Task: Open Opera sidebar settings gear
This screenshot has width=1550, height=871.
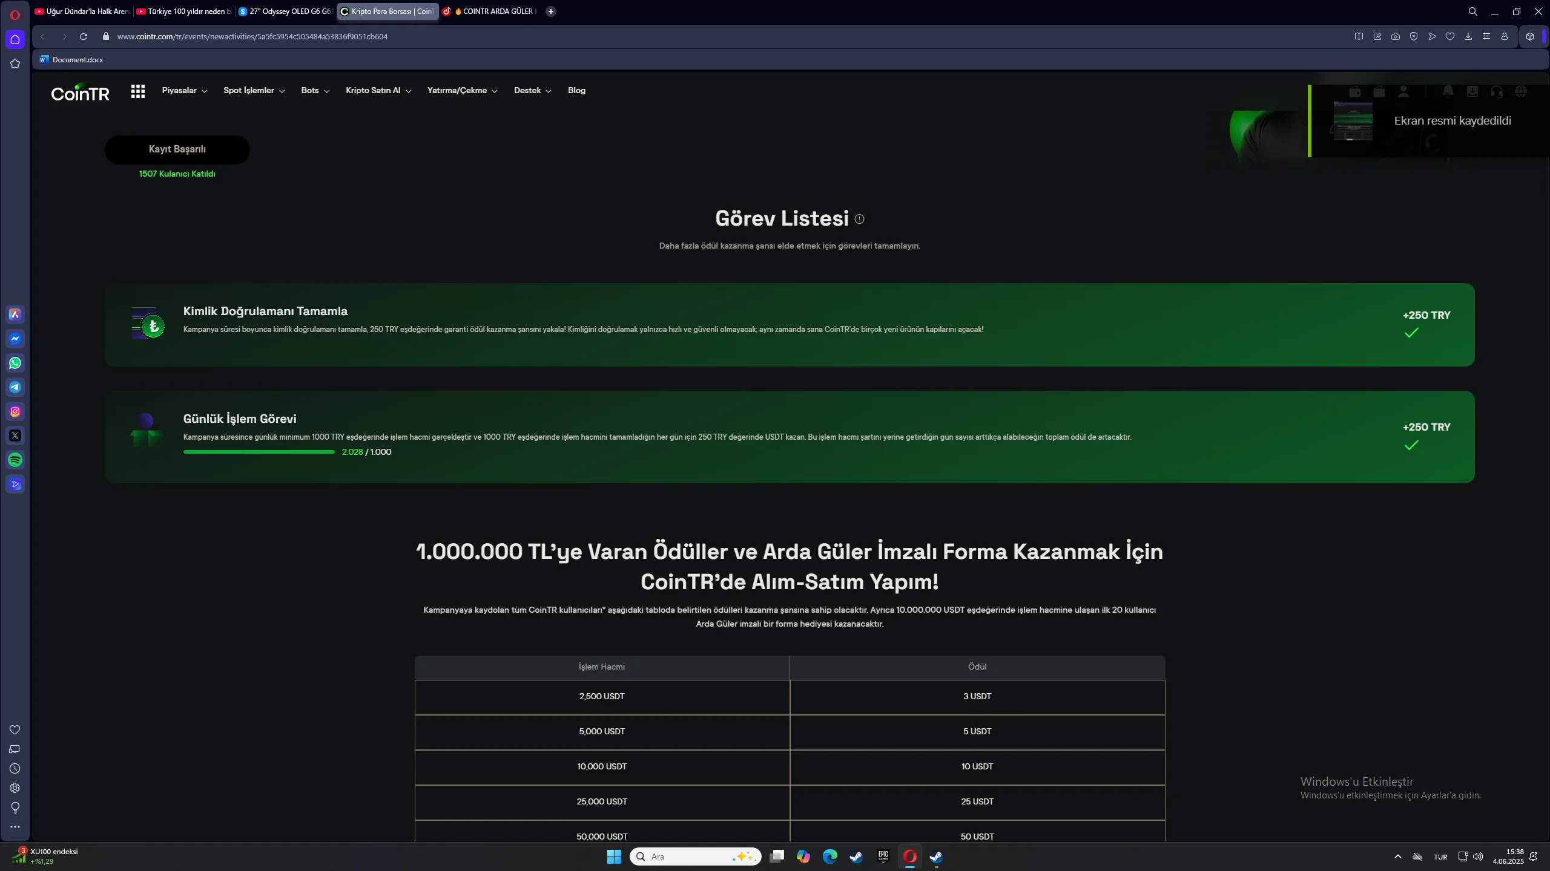Action: [15, 788]
